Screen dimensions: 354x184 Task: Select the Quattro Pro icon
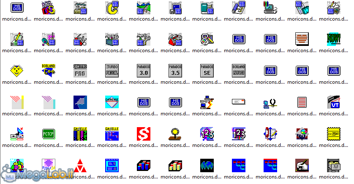point(80,71)
